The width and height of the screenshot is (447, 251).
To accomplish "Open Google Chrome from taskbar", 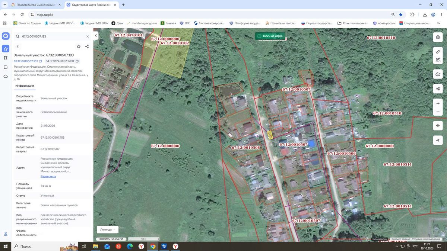I will click(153, 246).
